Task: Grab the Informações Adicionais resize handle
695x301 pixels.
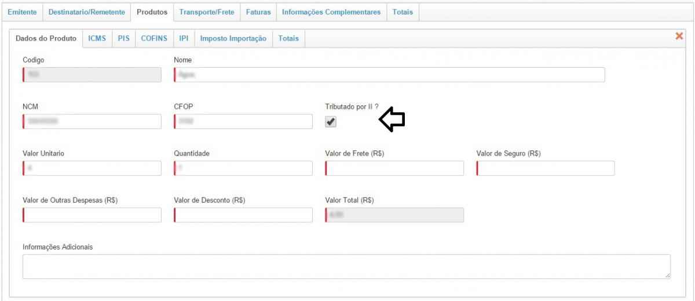Action: pyautogui.click(x=667, y=276)
